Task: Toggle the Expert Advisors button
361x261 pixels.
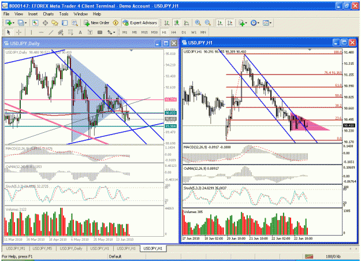Action: click(140, 23)
